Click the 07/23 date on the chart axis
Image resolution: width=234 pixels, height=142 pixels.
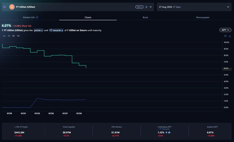point(37,113)
